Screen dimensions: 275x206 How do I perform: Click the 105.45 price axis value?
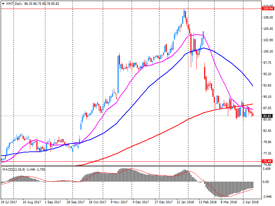[268, 29]
